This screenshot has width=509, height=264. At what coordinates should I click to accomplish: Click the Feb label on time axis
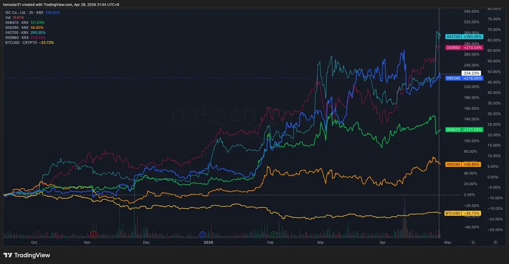[x=271, y=243]
